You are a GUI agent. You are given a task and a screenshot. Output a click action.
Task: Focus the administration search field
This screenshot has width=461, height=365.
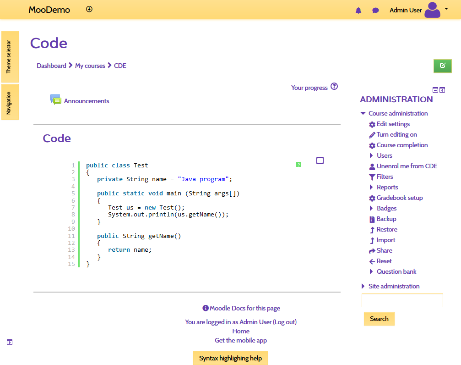402,300
